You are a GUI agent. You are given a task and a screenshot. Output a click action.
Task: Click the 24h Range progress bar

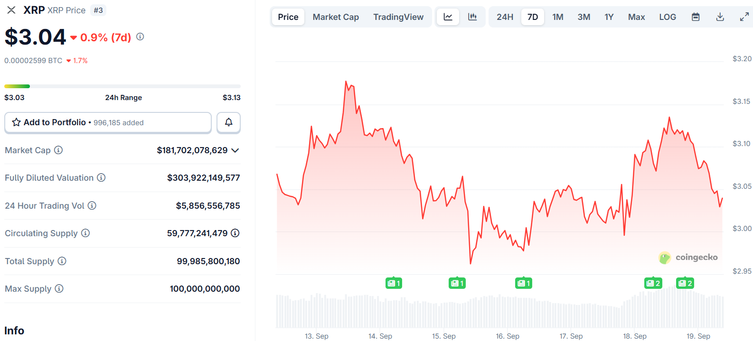[x=122, y=86]
